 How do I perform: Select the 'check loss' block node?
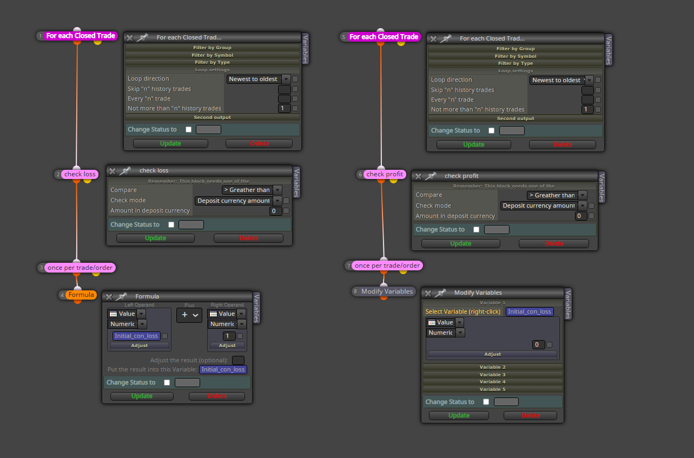(80, 174)
